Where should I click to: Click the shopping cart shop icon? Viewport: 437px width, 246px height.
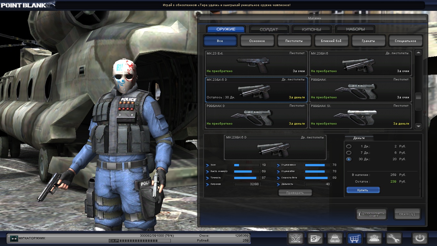[x=355, y=238]
